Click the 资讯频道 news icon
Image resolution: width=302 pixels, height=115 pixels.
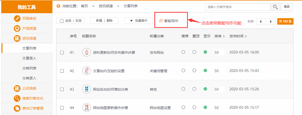tap(17, 38)
